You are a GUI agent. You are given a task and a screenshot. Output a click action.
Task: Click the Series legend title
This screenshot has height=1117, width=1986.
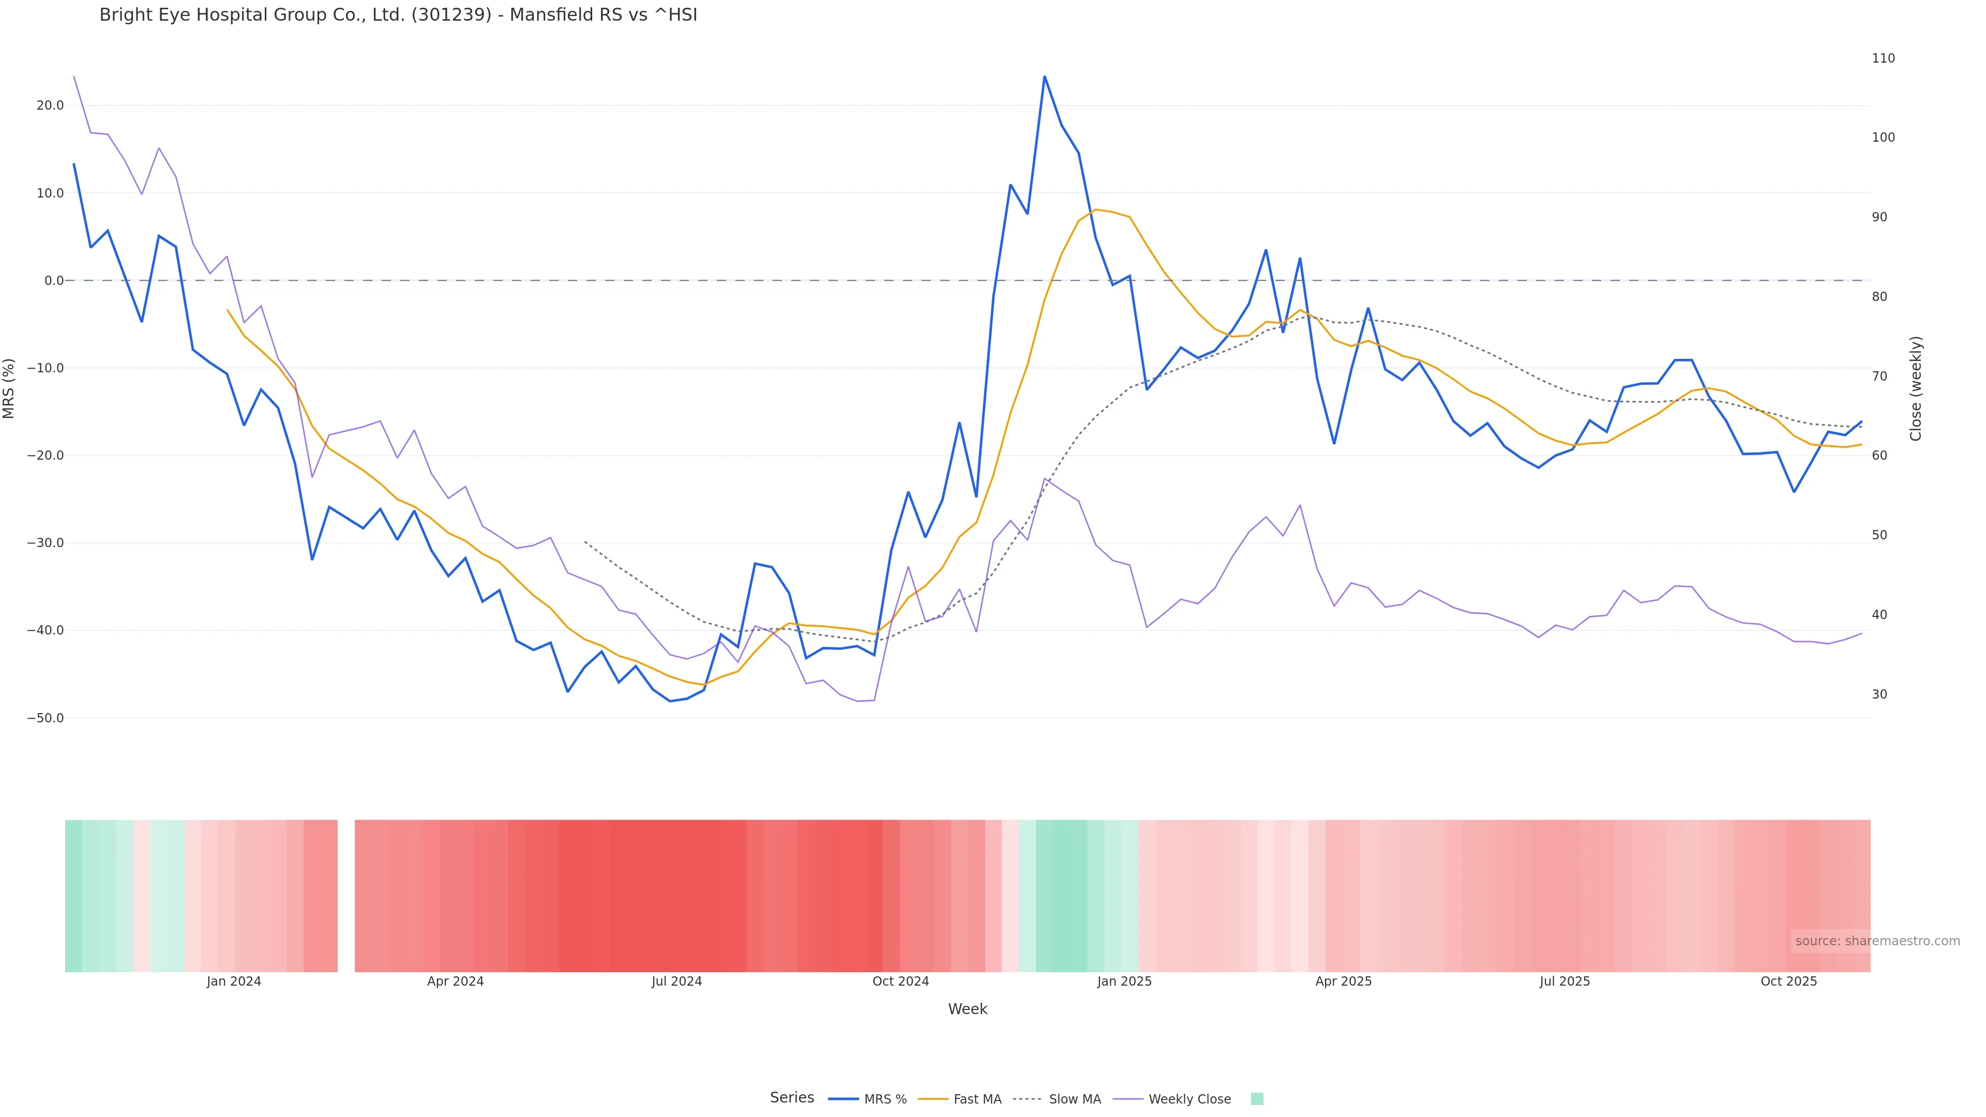[792, 1098]
